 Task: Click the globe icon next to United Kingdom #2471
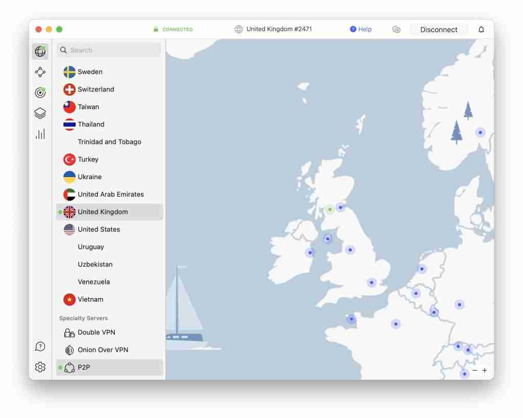tap(239, 29)
